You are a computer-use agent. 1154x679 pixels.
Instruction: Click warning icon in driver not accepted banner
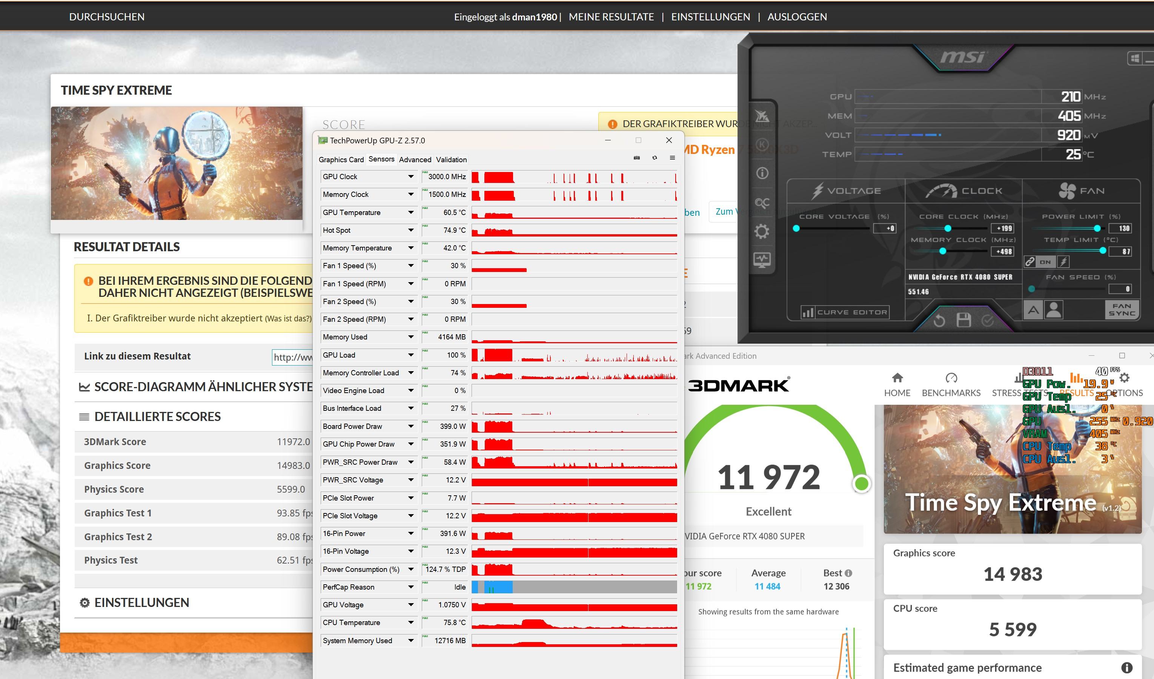[612, 124]
